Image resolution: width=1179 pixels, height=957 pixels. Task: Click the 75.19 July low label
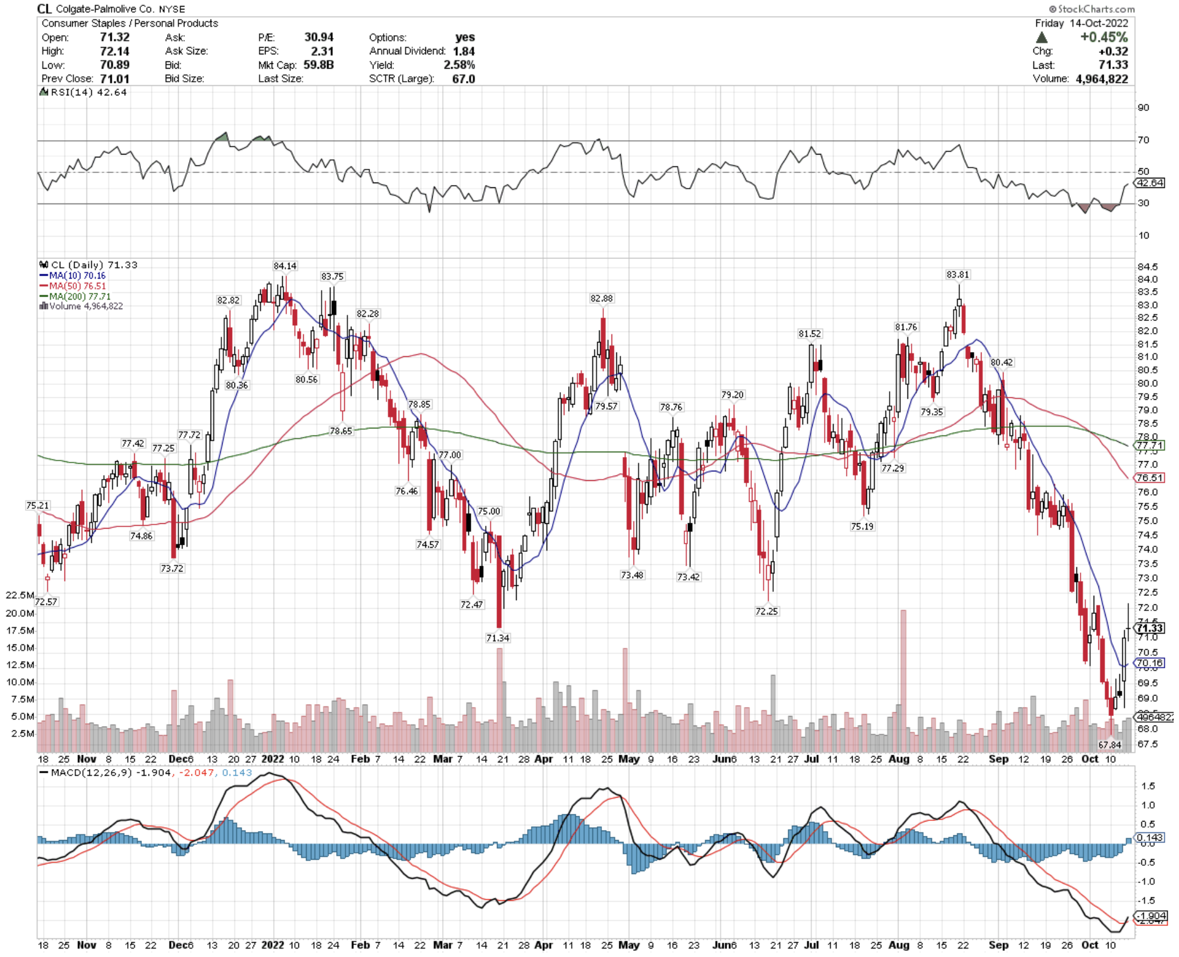coord(862,526)
